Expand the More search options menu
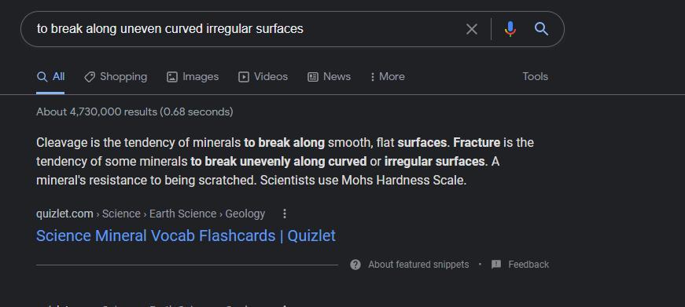Image resolution: width=685 pixels, height=307 pixels. pos(388,77)
